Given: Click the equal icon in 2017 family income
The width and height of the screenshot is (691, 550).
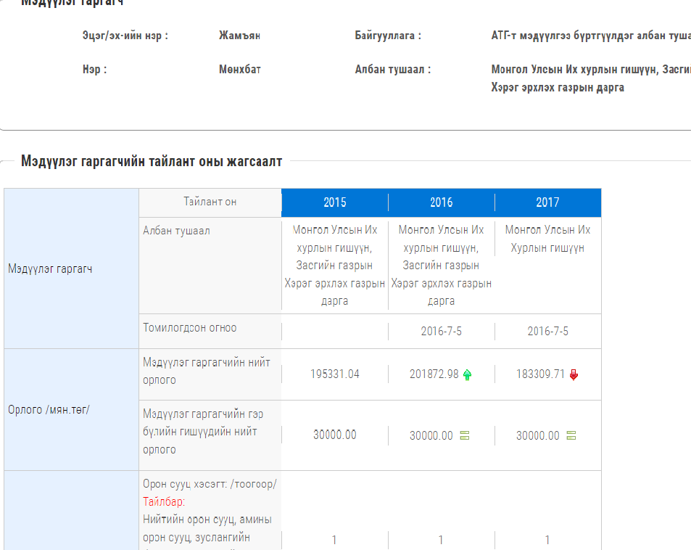Looking at the screenshot, I should (571, 436).
